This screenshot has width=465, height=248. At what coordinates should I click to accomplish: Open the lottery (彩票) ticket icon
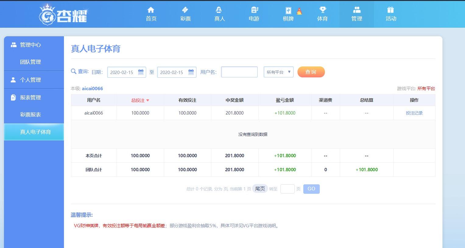[185, 10]
